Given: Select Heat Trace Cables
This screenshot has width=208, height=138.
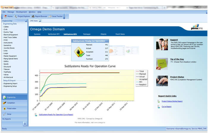Looking at the screenshot, I should tap(10, 37).
